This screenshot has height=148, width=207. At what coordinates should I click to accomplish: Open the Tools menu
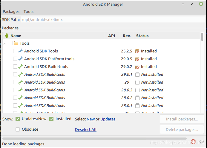28,11
